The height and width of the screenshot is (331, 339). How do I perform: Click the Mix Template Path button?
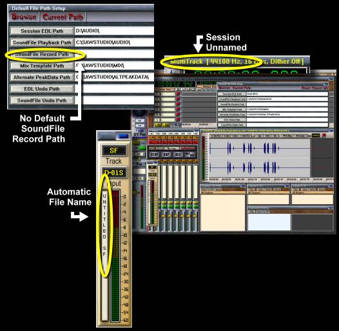click(42, 66)
